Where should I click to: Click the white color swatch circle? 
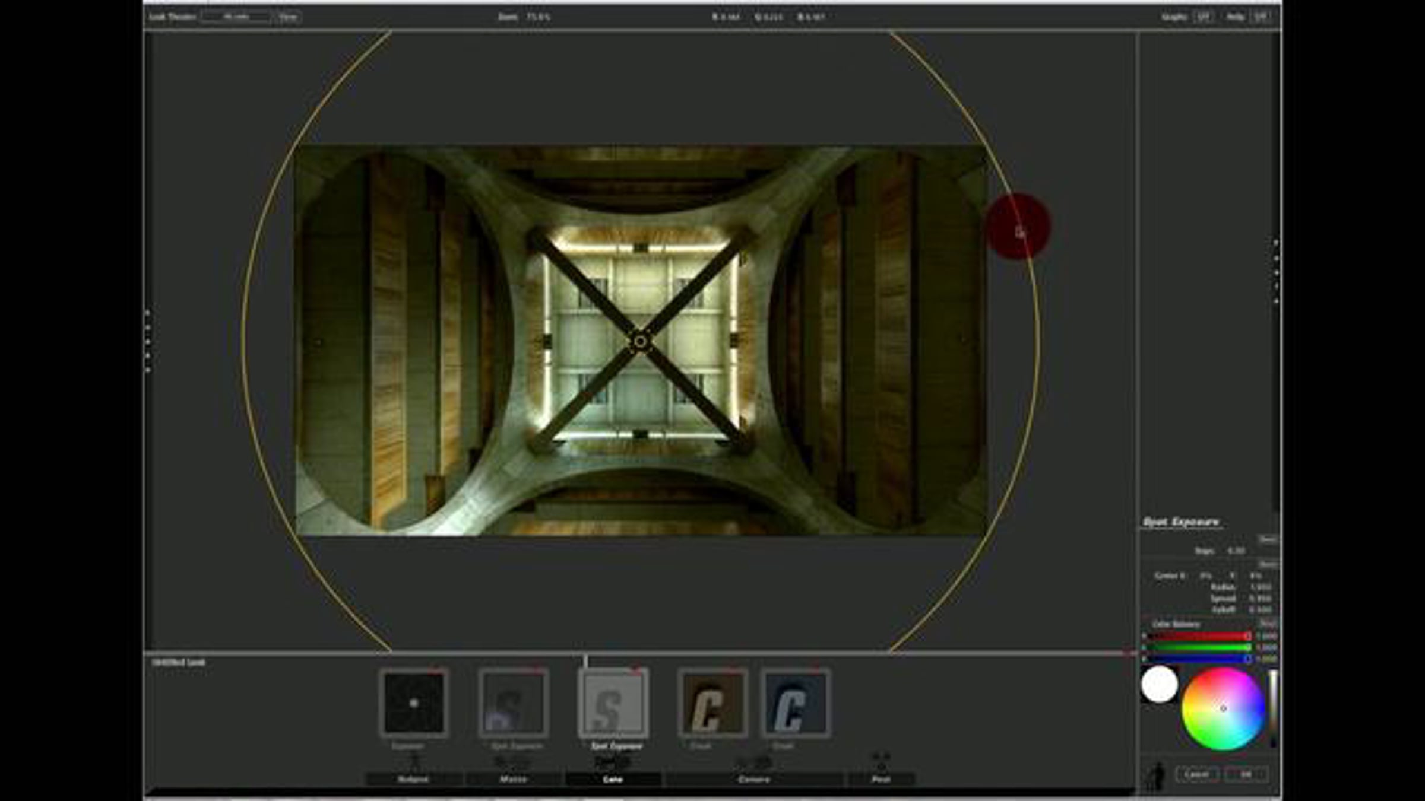point(1160,684)
